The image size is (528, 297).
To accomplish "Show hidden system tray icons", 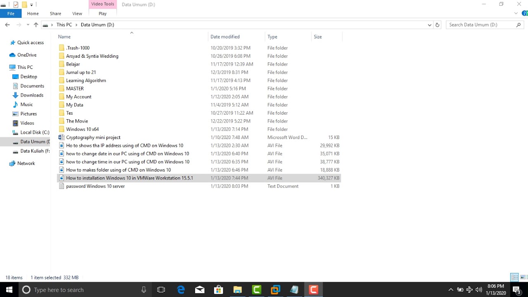I will coord(451,290).
